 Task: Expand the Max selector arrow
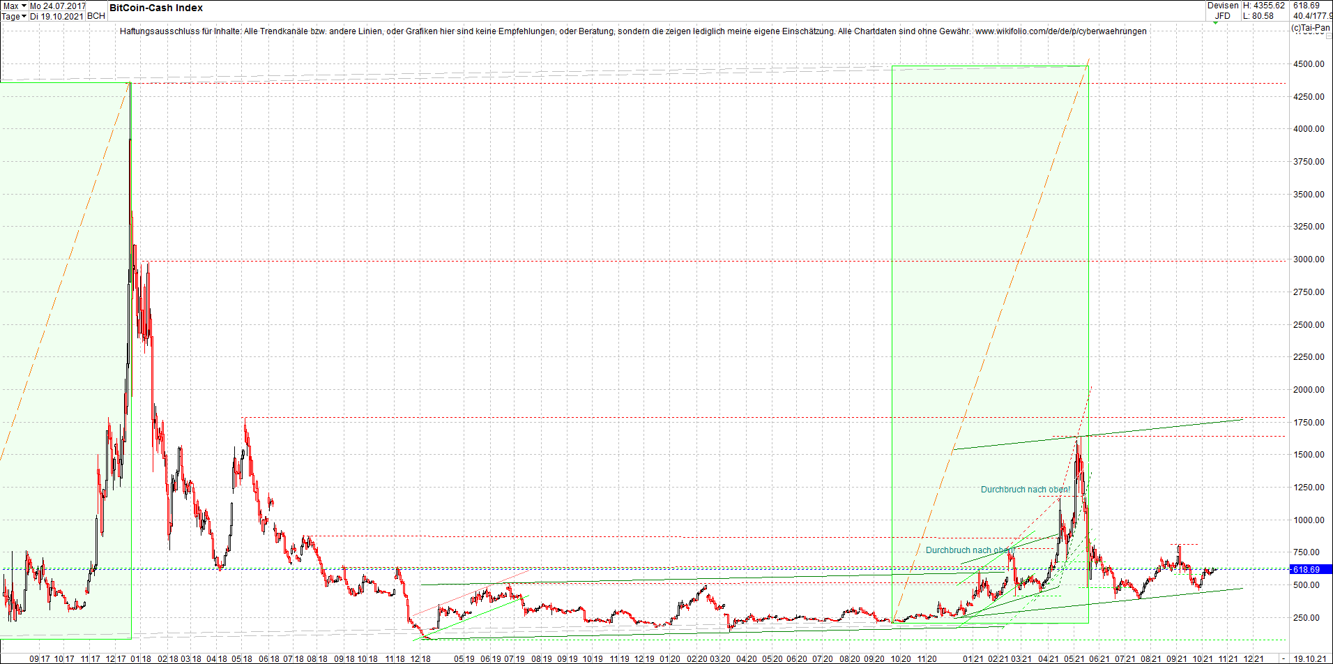[x=25, y=6]
